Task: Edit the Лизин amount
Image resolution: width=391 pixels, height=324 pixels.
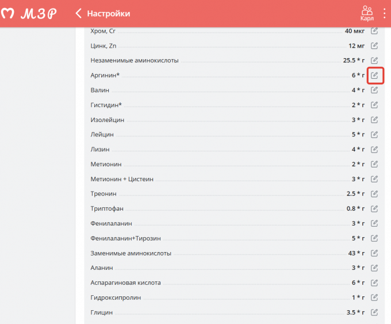Action: coord(374,150)
